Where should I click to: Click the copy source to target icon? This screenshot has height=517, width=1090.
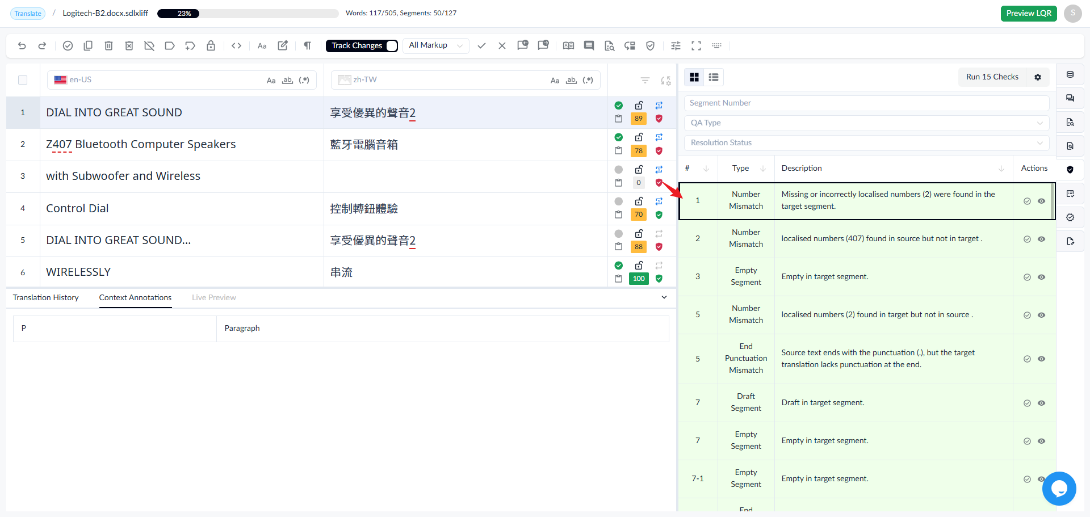pos(88,46)
